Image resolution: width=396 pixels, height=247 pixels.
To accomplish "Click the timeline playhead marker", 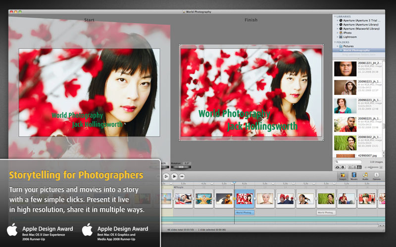I will click(x=234, y=183).
